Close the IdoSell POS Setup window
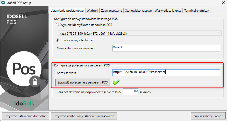The image size is (227, 121). (223, 3)
